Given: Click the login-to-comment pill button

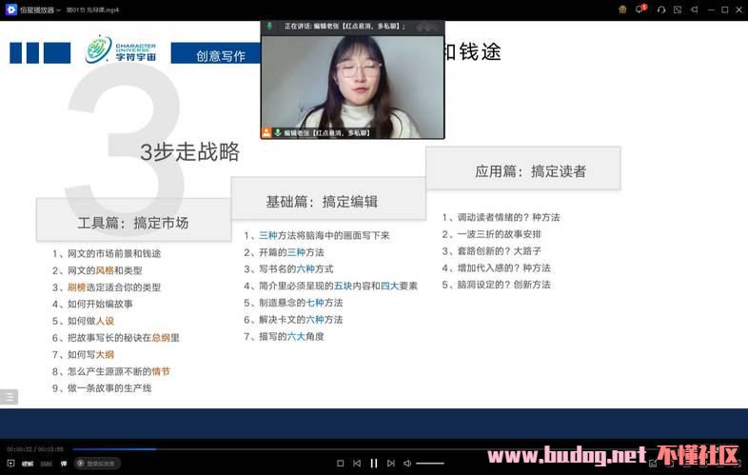Looking at the screenshot, I should [97, 463].
